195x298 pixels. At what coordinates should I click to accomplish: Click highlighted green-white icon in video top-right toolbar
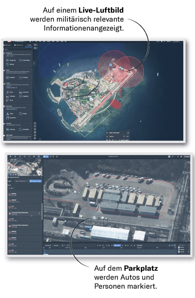pos(169,157)
